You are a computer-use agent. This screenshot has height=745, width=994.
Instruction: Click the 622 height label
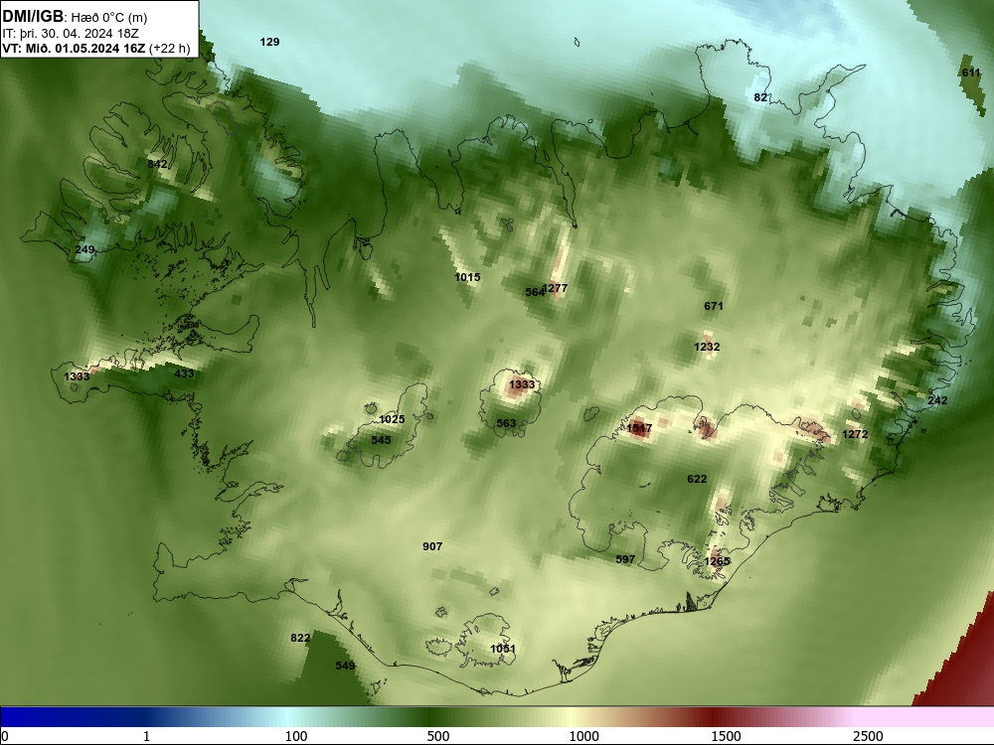click(x=697, y=479)
